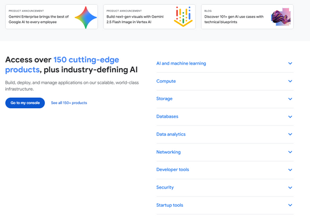Open the See all 150+ products link
Viewport: 310px width, 223px height.
coord(69,103)
